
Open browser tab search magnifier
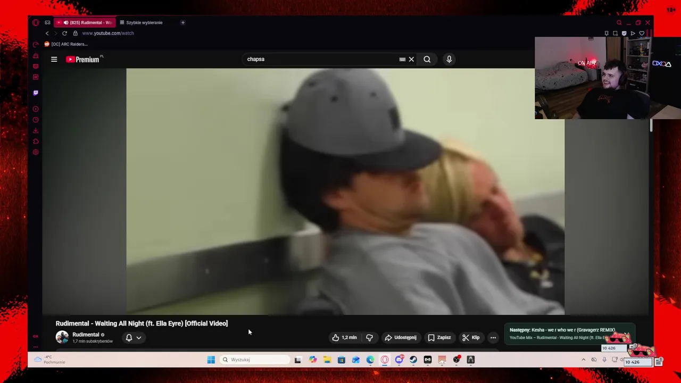point(619,22)
